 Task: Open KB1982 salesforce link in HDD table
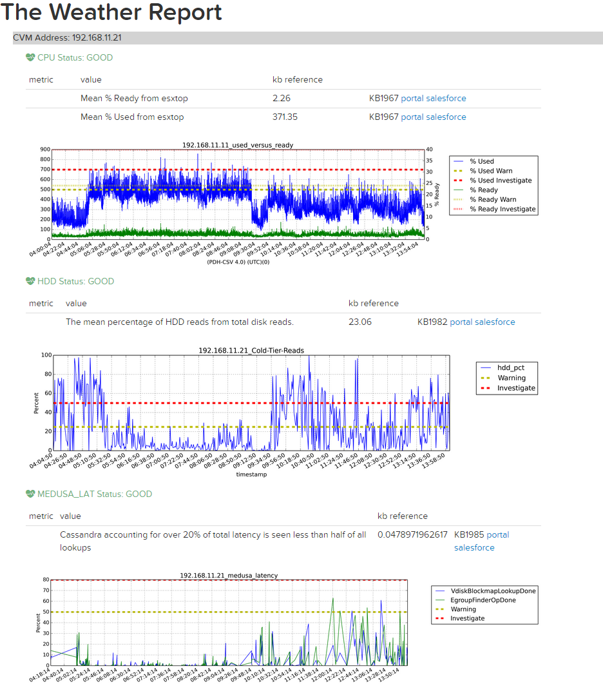(495, 322)
